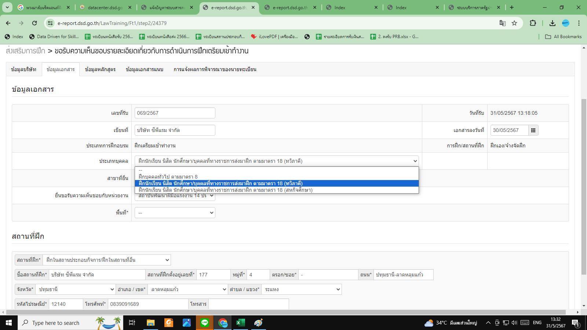Click the เลขที่รับ input field

(175, 113)
